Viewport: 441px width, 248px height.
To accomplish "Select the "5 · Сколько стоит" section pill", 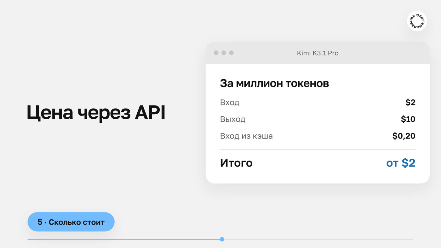I will 71,222.
